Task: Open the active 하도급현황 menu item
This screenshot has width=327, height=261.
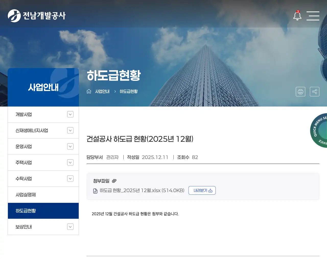Action: point(43,211)
